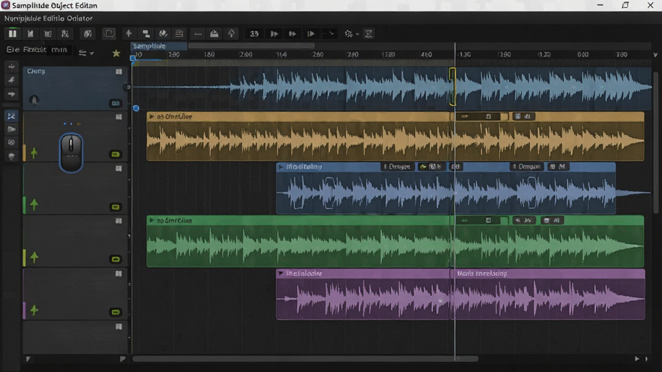Select the third left sidebar tool
The image size is (662, 372).
coord(12,94)
